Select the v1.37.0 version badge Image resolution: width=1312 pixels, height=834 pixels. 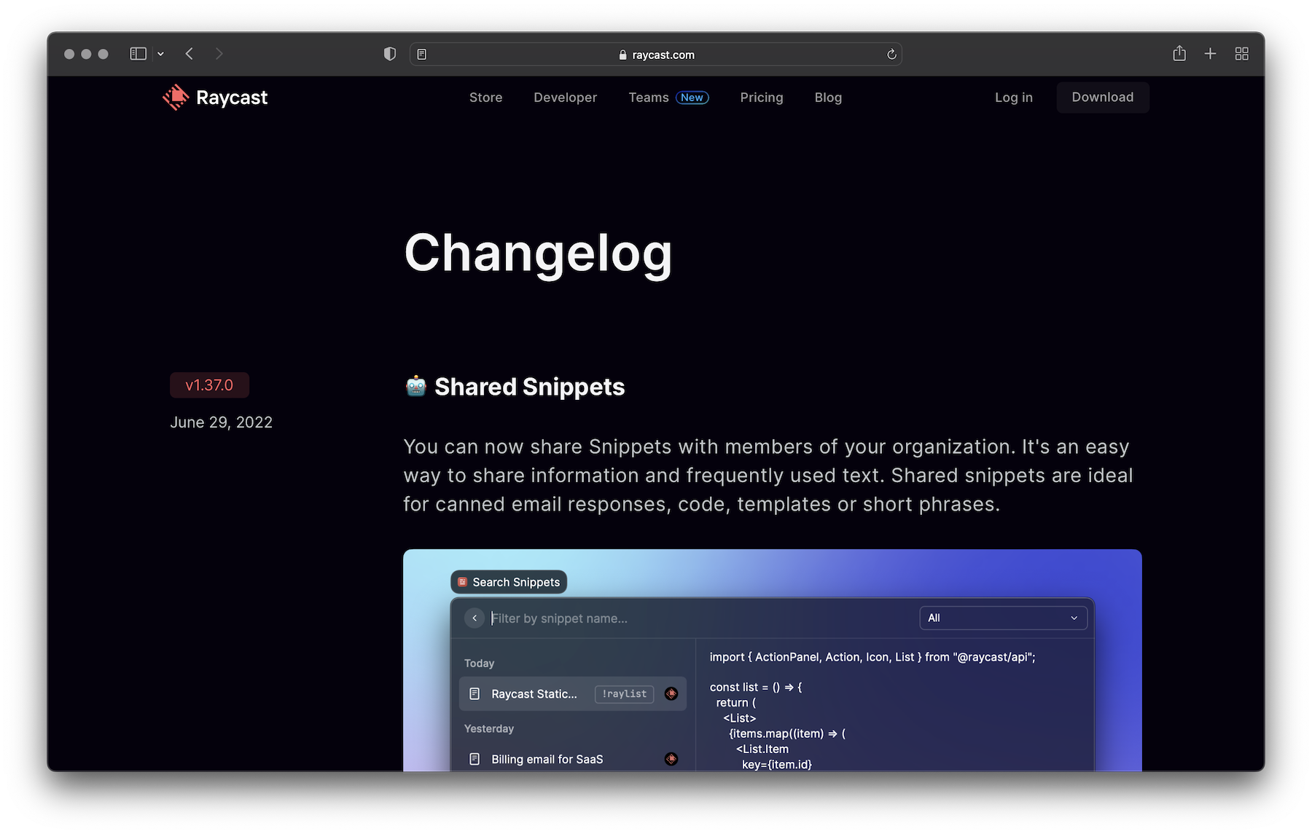(209, 385)
